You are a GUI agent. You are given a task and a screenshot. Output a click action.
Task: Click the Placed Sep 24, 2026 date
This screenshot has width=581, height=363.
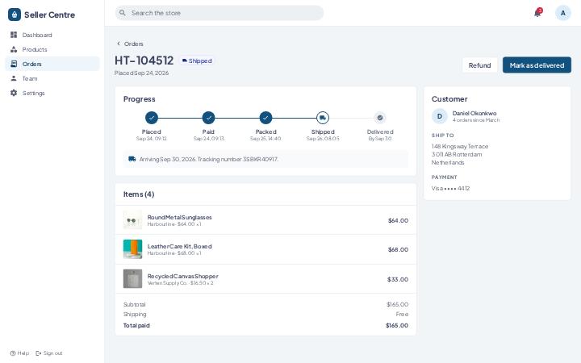coord(141,73)
